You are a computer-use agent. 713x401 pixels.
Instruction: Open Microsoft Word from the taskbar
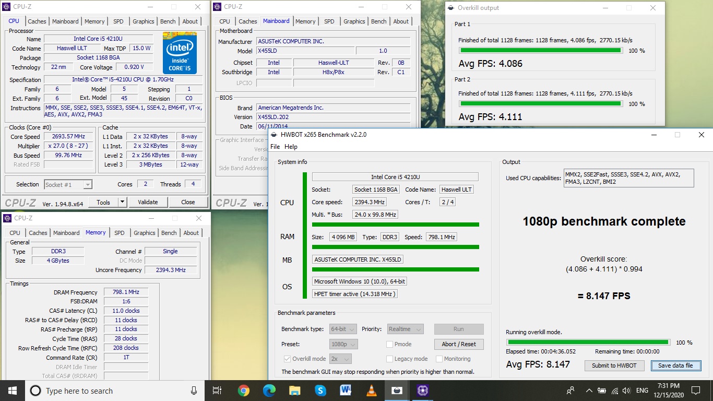346,391
